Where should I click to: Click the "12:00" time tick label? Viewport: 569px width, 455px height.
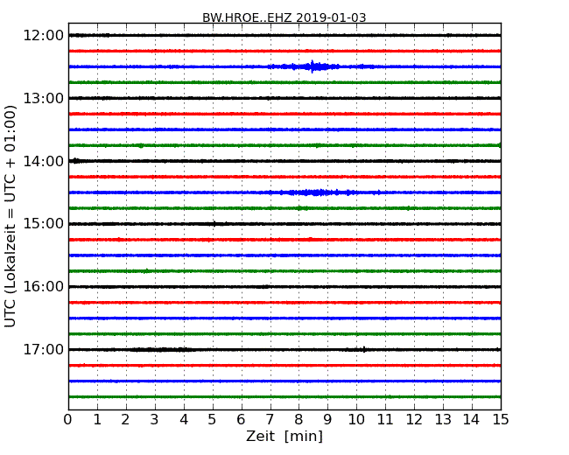(x=43, y=36)
